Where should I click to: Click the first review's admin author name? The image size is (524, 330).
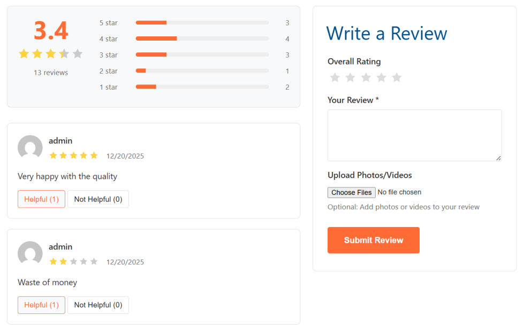coord(60,141)
